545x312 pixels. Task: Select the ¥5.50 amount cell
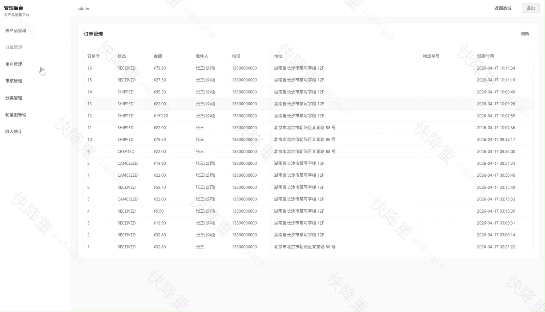158,211
